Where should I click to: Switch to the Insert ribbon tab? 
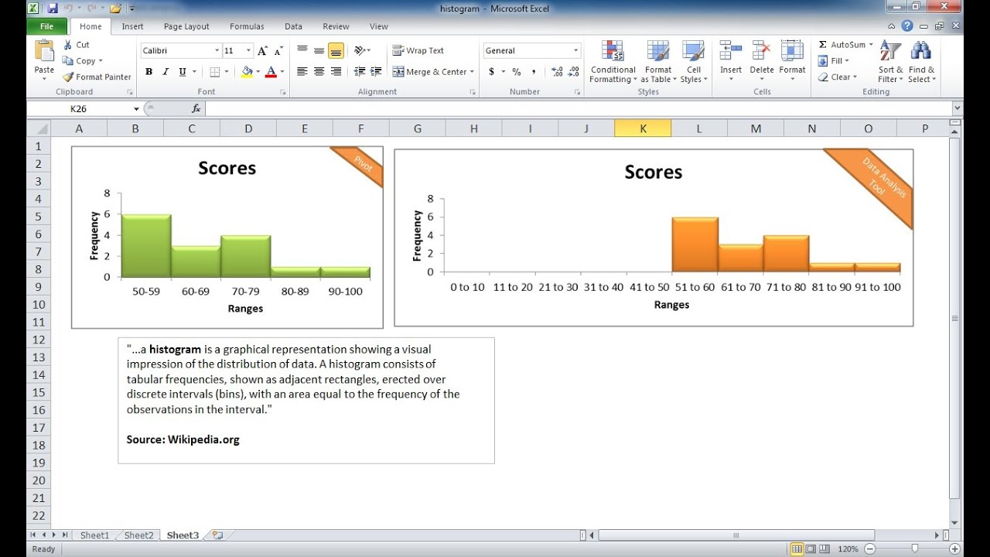tap(132, 26)
